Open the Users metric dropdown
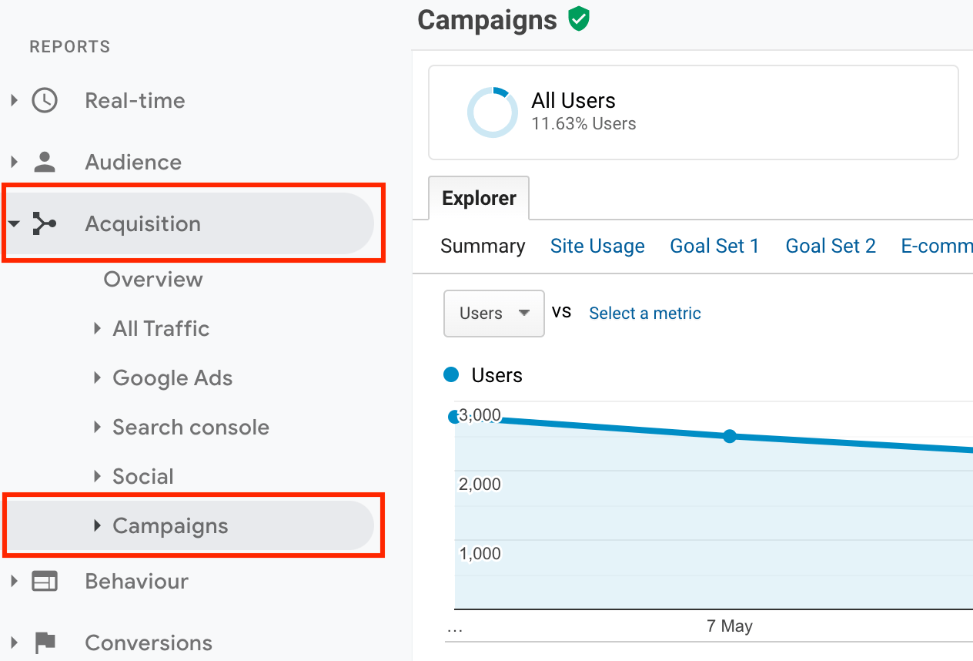Screen dimensions: 973x661 click(x=493, y=313)
